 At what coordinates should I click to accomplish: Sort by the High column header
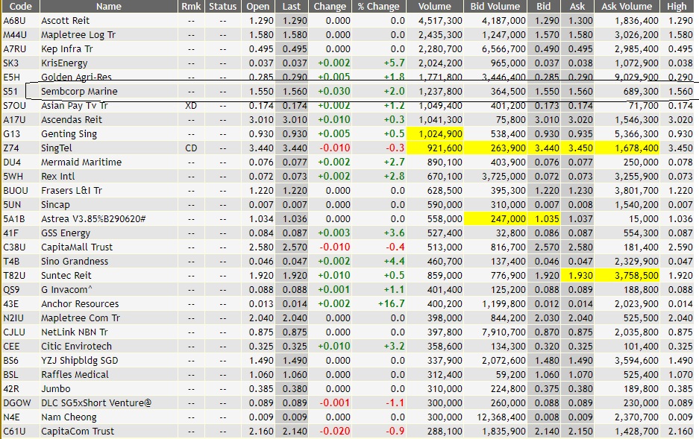click(677, 6)
